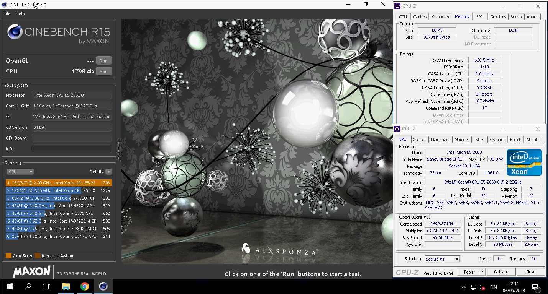Click DRAM Frequency value 666.5 MHz

(484, 60)
